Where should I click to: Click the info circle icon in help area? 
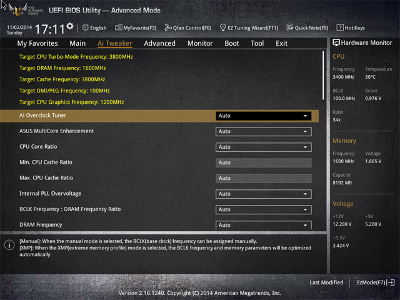(x=9, y=245)
